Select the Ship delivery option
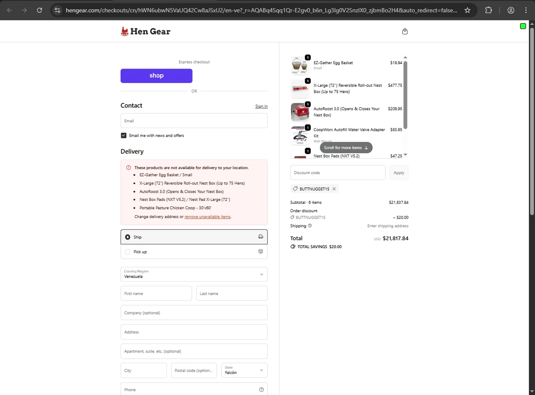The width and height of the screenshot is (535, 395). click(194, 237)
